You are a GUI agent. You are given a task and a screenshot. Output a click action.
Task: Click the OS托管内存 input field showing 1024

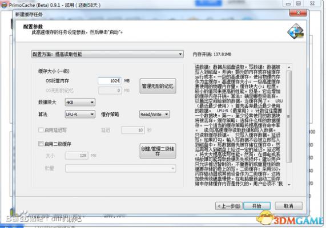coord(110,80)
